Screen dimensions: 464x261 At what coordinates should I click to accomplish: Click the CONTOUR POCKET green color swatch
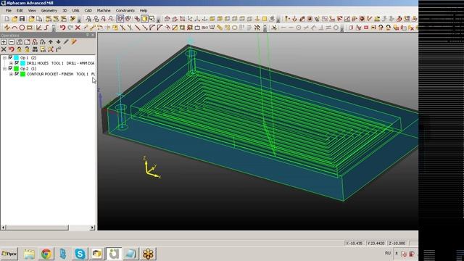coord(22,74)
